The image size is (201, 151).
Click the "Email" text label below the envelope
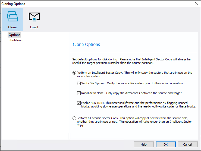34,27
